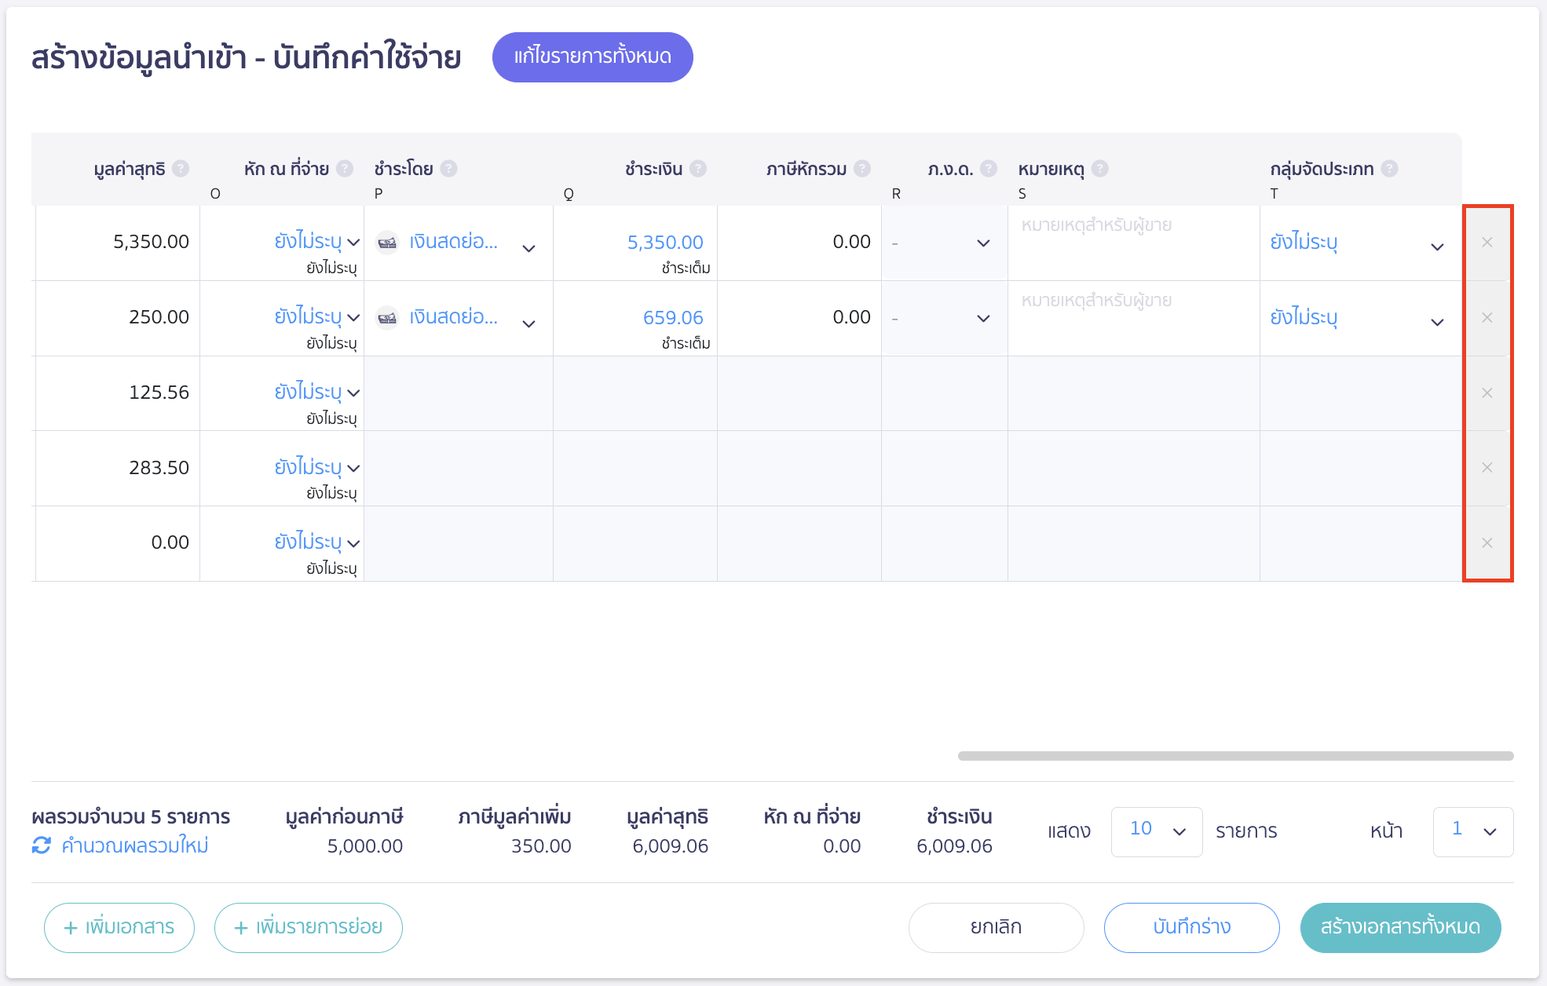Screen dimensions: 1547x986
Task: Click the แก้ไขรายการทั้งหมด button
Action: pyautogui.click(x=593, y=57)
